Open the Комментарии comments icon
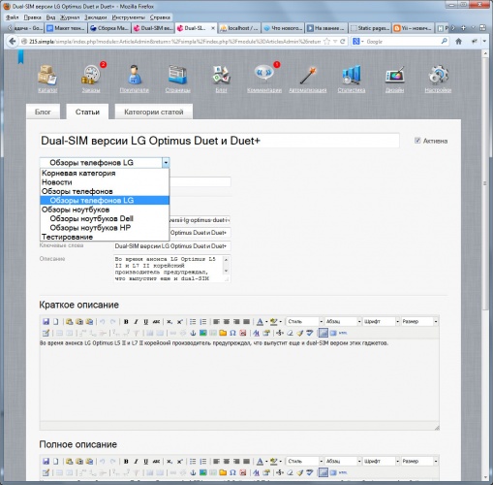Screen dimensions: 493x485 click(264, 74)
